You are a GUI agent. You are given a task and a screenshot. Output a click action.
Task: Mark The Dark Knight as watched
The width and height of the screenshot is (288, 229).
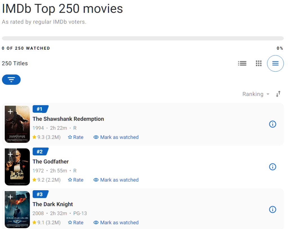116,223
